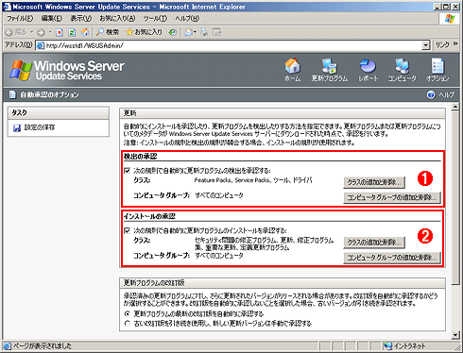Open the 編集(E) menu
Screen dimensions: 463x353
[52, 19]
